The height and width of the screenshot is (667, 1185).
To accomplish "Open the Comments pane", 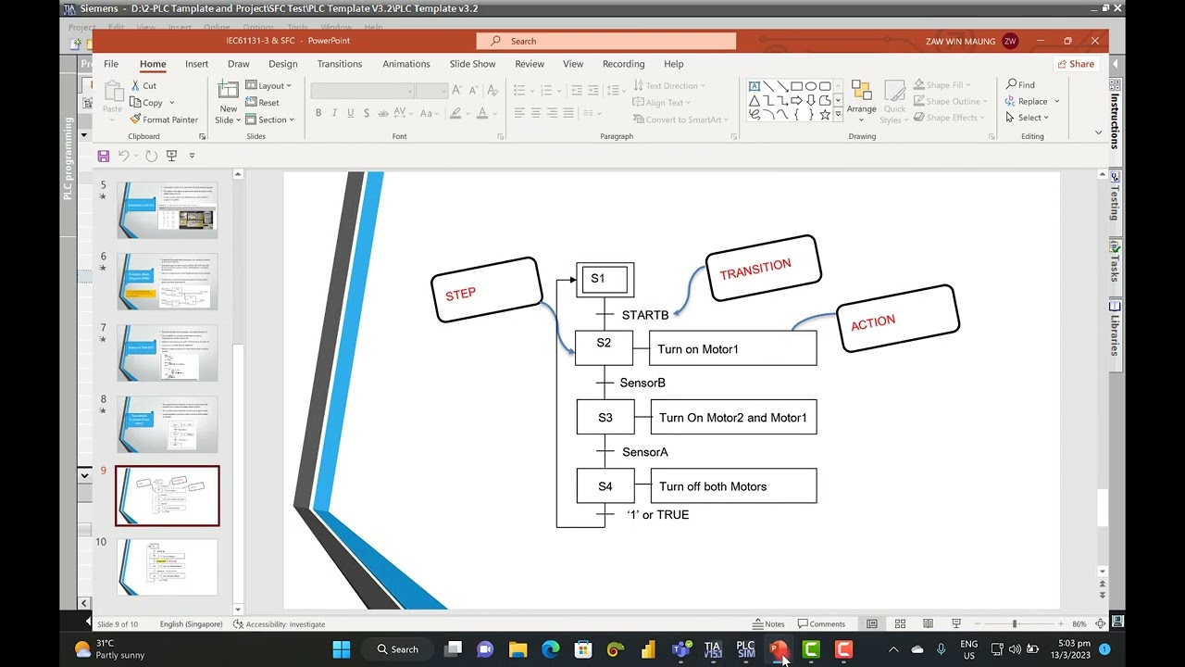I will pos(822,623).
